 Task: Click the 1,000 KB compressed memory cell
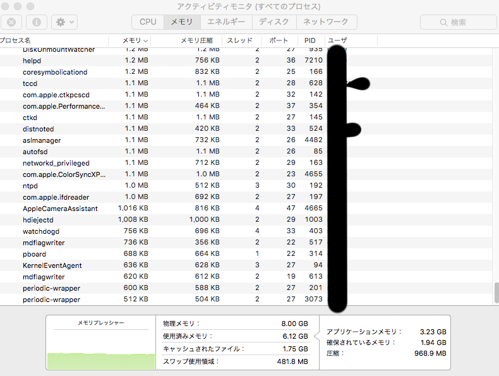point(204,220)
